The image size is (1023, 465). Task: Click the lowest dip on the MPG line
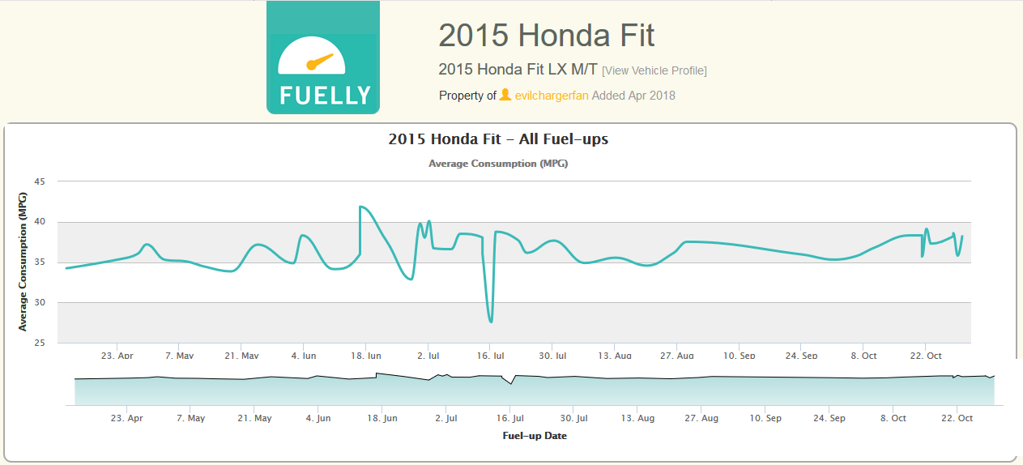(x=491, y=322)
